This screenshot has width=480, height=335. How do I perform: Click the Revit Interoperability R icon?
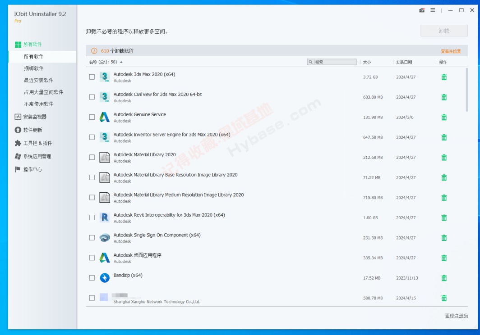(105, 217)
